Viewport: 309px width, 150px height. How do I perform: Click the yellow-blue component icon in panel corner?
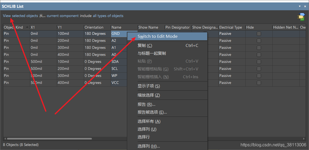point(301,17)
